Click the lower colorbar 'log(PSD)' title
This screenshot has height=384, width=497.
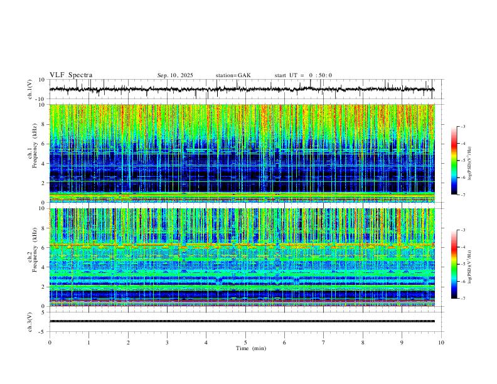(470, 267)
